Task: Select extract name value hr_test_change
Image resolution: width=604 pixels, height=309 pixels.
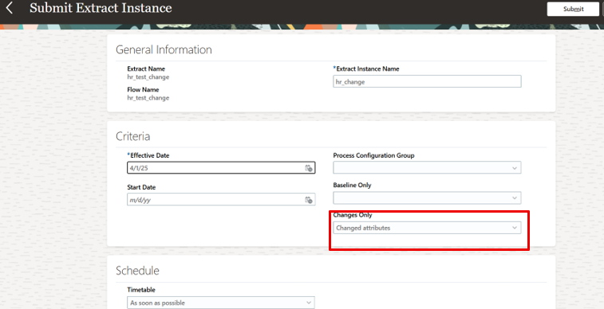Action: point(148,77)
